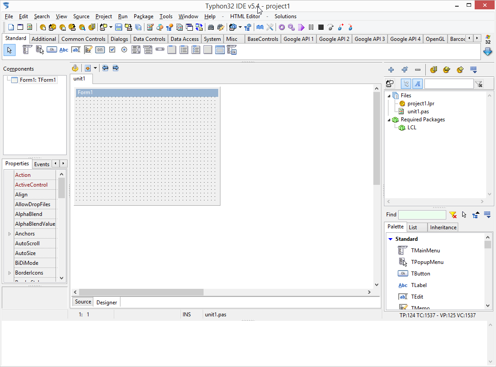Select the TEdit icon in toolbar palette

(76, 50)
